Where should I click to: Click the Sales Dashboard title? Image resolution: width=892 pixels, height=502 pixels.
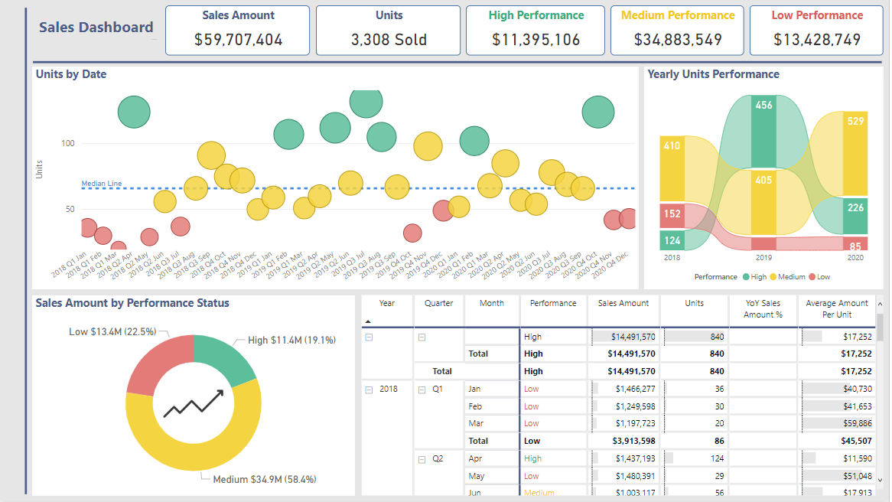(96, 28)
